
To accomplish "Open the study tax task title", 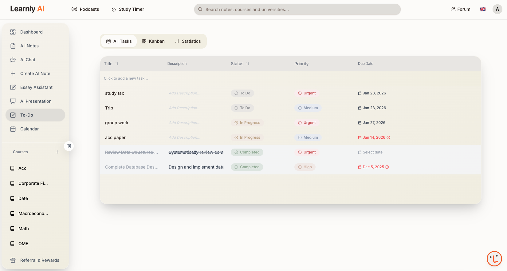I will pos(115,93).
